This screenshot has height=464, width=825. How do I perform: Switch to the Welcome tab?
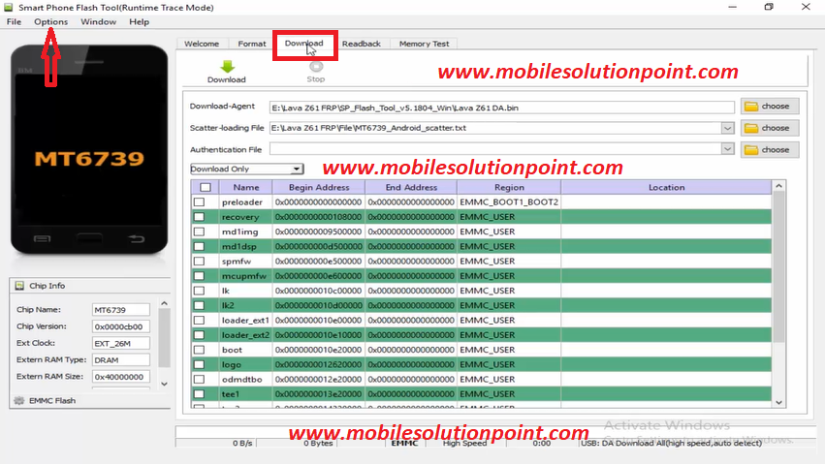point(202,44)
